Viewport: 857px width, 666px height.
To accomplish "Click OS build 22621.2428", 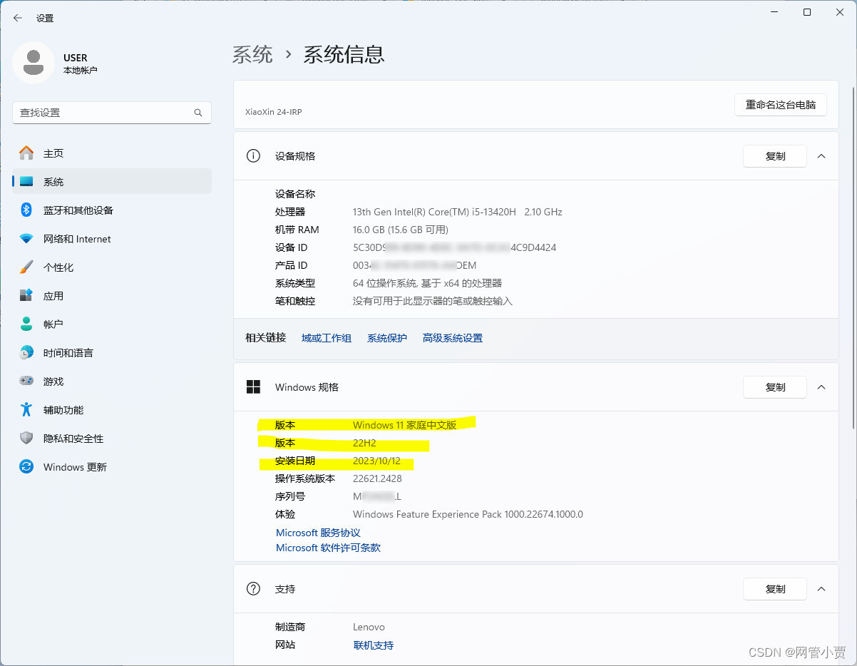I will (x=377, y=478).
